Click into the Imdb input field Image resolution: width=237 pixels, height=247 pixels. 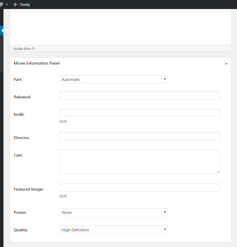[140, 113]
